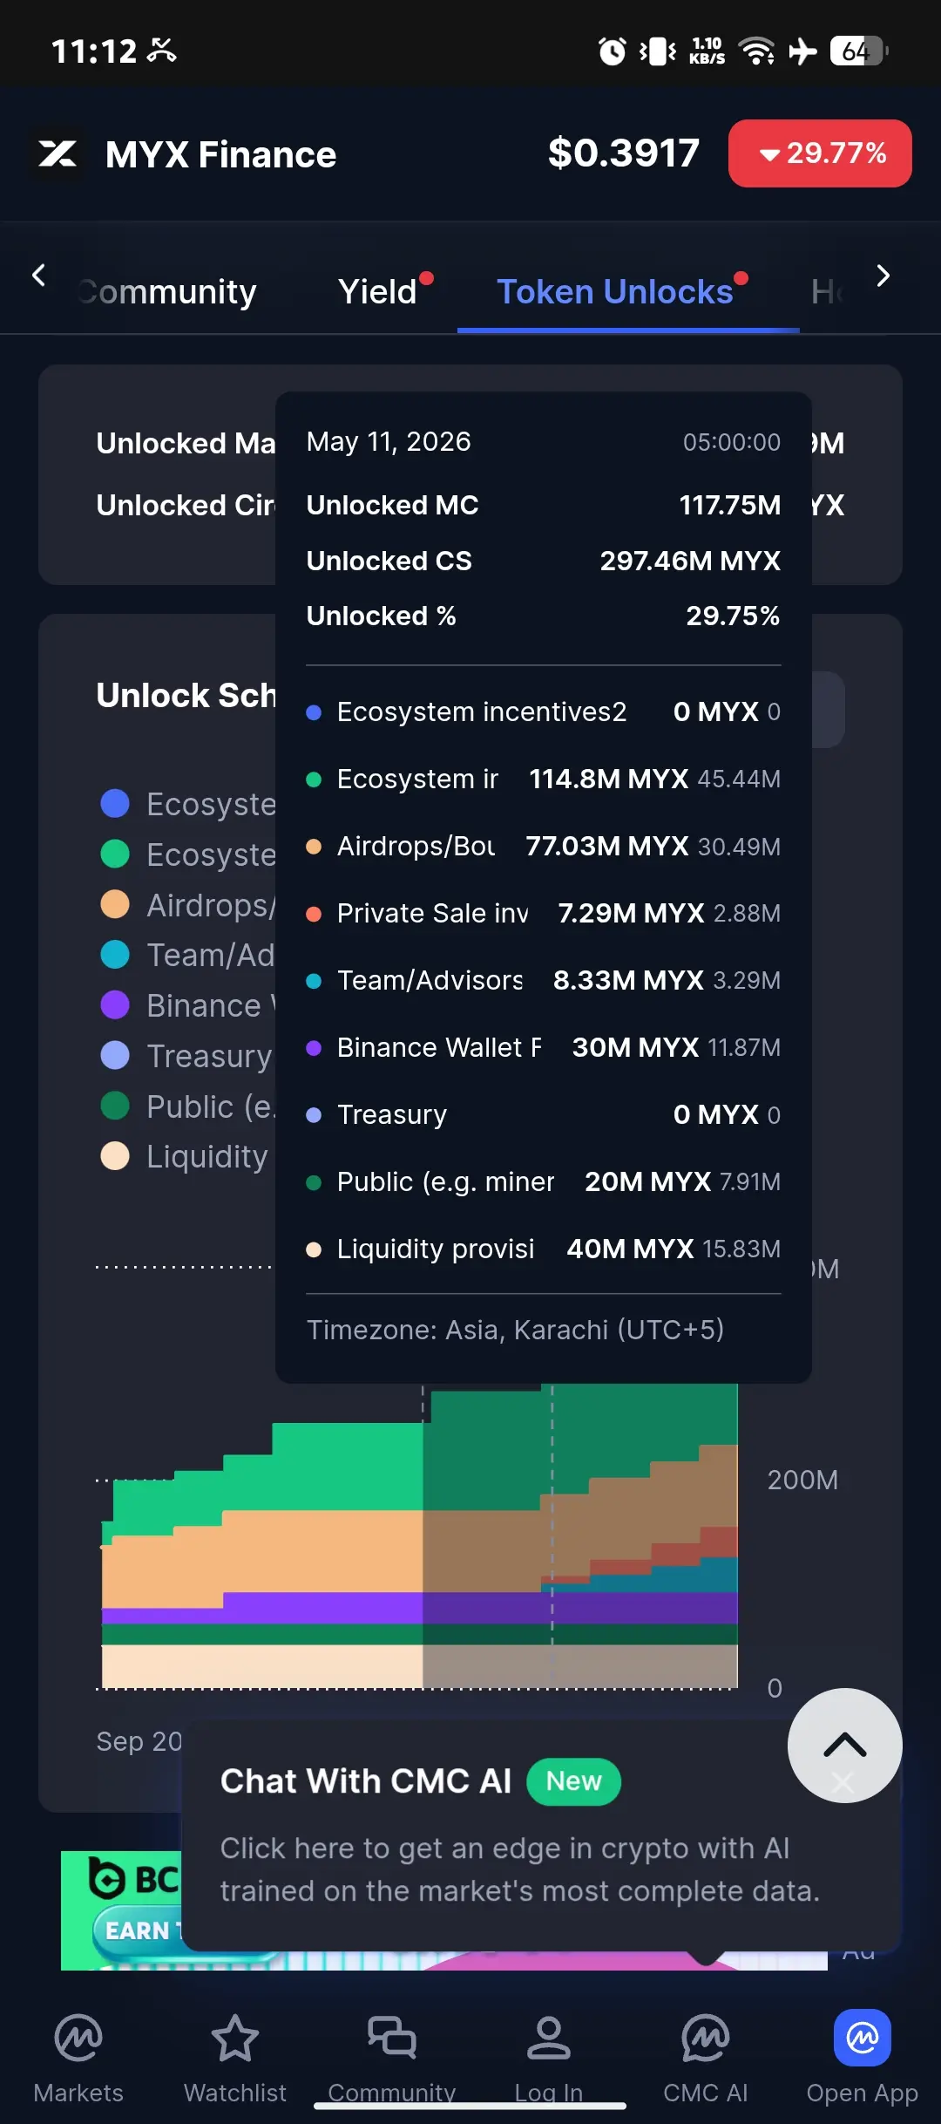This screenshot has width=941, height=2124.
Task: Open the Markets icon in bottom bar
Action: pos(78,2039)
